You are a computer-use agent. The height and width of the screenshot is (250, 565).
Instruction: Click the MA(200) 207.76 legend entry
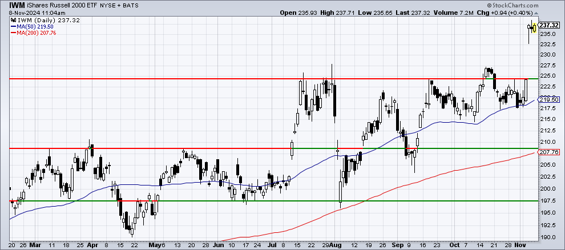pyautogui.click(x=37, y=33)
